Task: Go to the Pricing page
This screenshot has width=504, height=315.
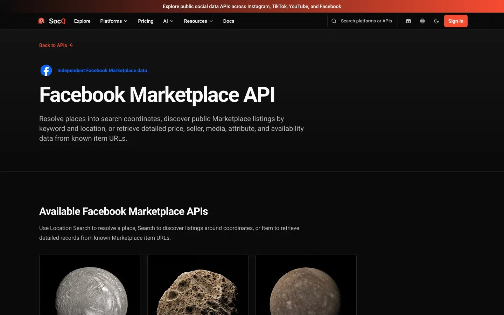Action: click(x=146, y=21)
